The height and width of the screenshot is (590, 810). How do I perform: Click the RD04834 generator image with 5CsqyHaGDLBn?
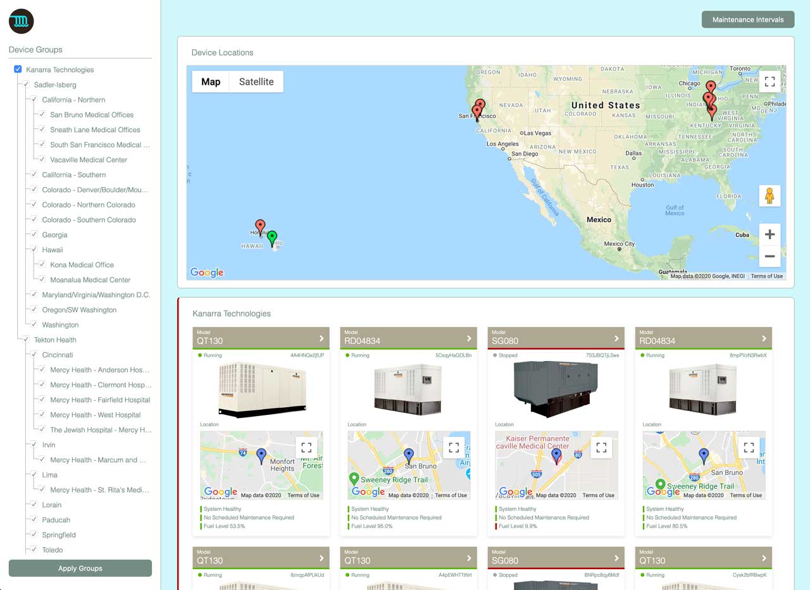408,390
